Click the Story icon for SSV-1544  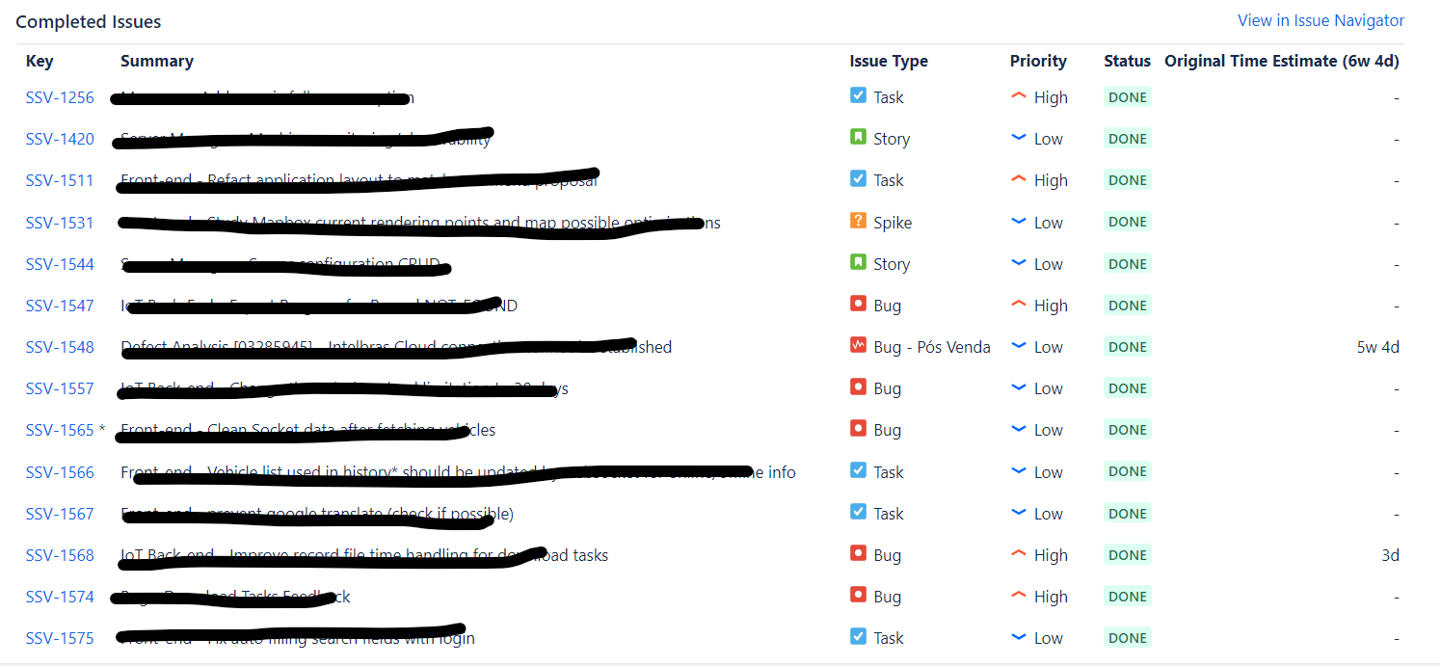(x=858, y=262)
